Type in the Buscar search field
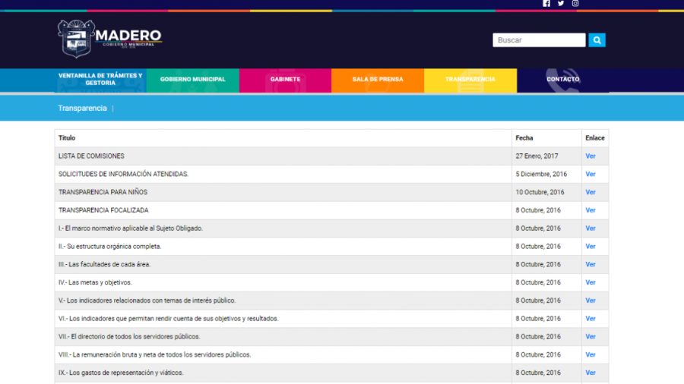Screen dimensions: 684x384 click(x=538, y=40)
